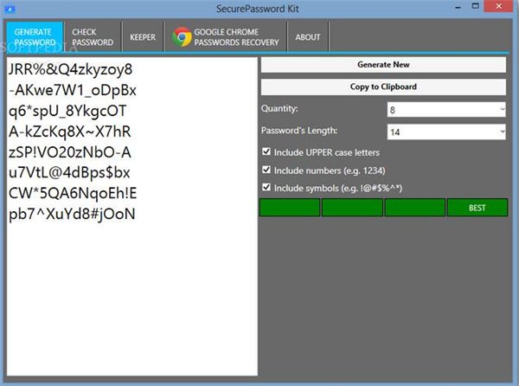Select password u7VtL@4dBps$bx
This screenshot has width=519, height=386.
click(69, 173)
